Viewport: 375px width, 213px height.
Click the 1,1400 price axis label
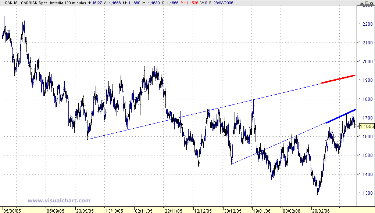(366, 175)
